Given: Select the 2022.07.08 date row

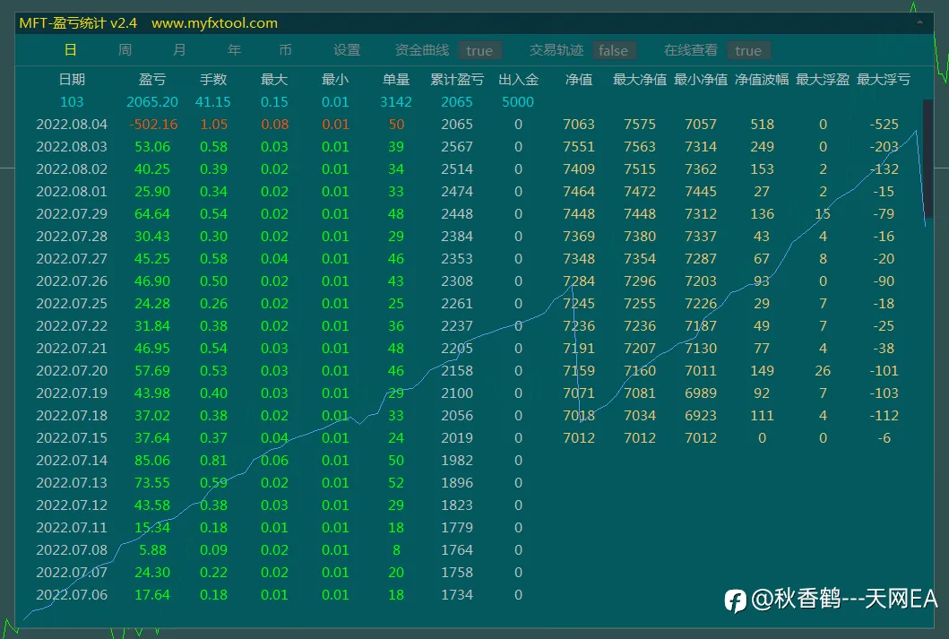Looking at the screenshot, I should click(x=72, y=549).
